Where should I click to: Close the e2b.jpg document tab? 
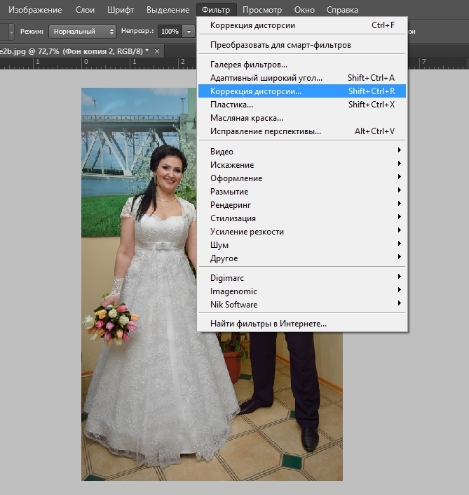point(156,51)
